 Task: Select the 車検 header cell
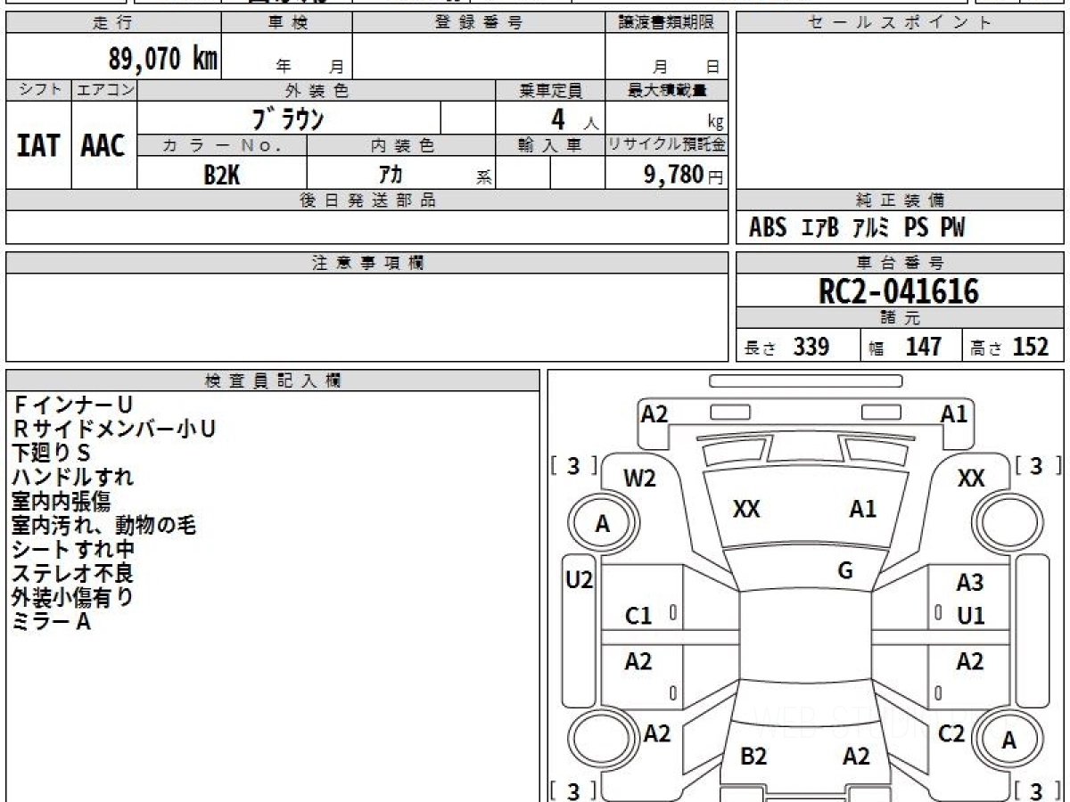coord(287,23)
